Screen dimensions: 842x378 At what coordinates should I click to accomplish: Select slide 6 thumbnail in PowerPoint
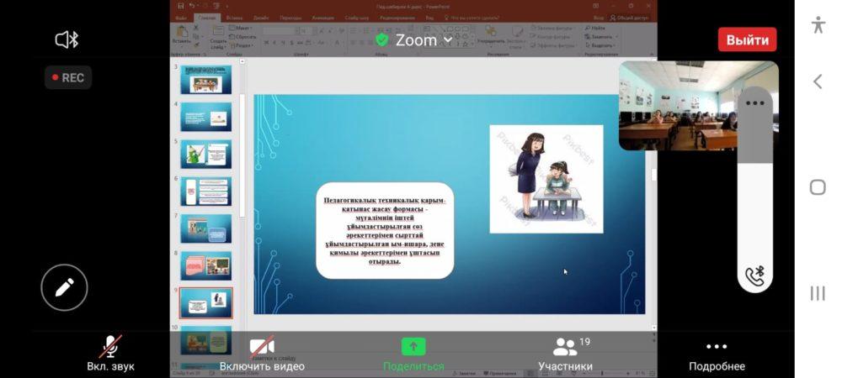tap(206, 192)
